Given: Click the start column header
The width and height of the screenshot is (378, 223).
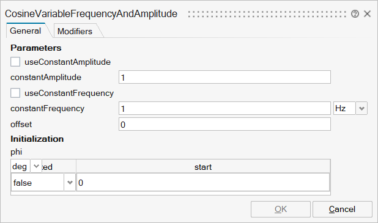Looking at the screenshot, I should coord(203,167).
